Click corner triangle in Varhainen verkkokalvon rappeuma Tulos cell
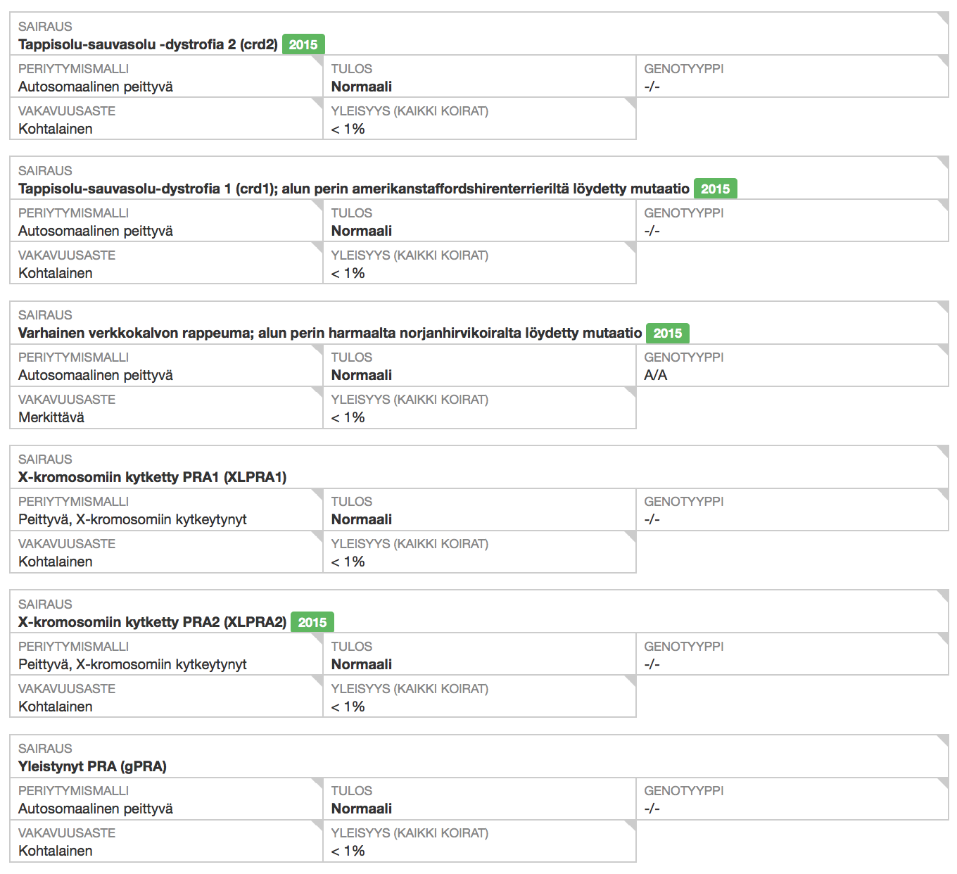The width and height of the screenshot is (957, 874). pos(630,349)
